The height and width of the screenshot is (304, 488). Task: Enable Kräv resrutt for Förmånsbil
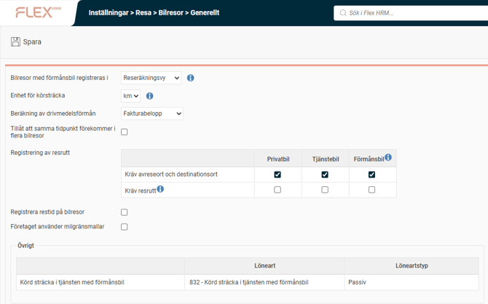click(x=371, y=190)
